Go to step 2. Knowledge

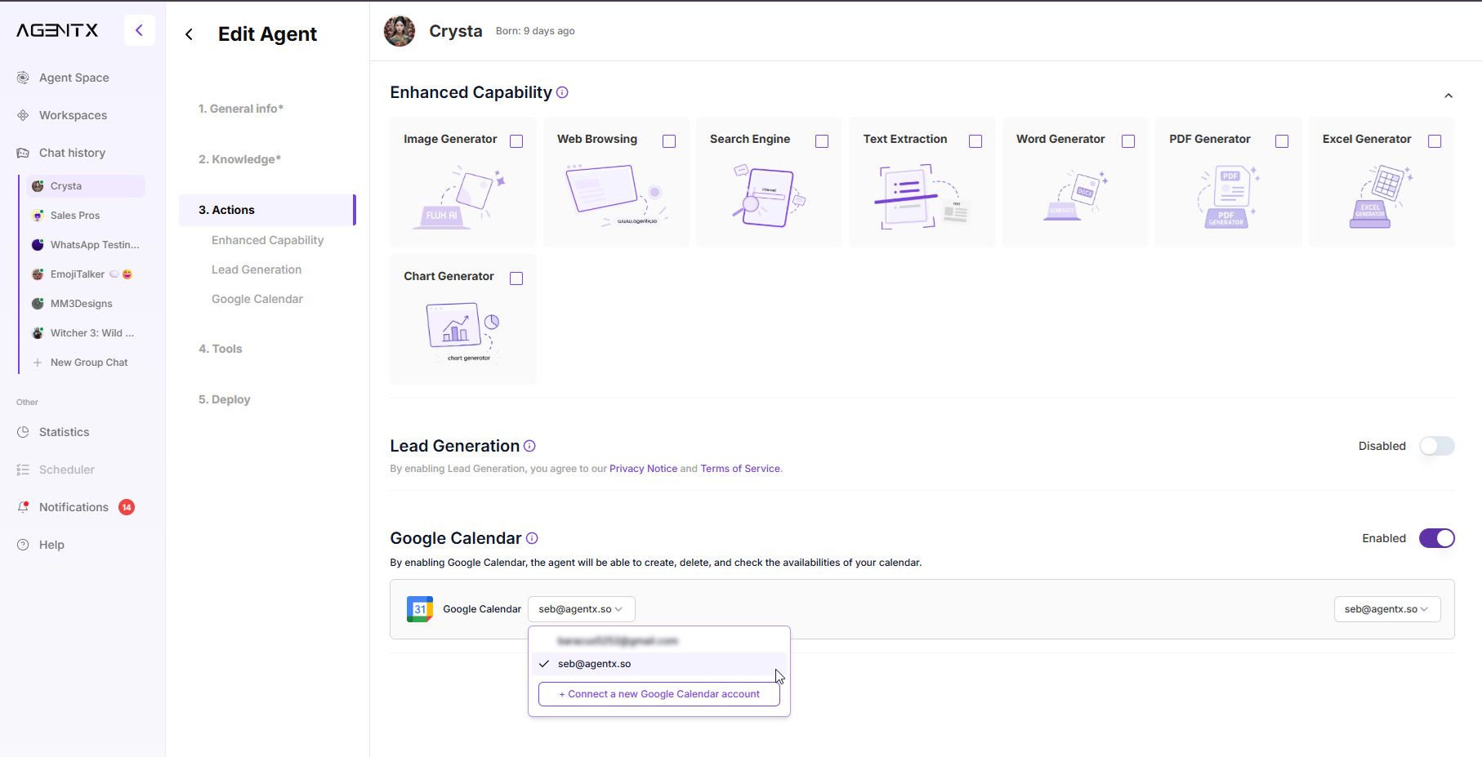[239, 159]
